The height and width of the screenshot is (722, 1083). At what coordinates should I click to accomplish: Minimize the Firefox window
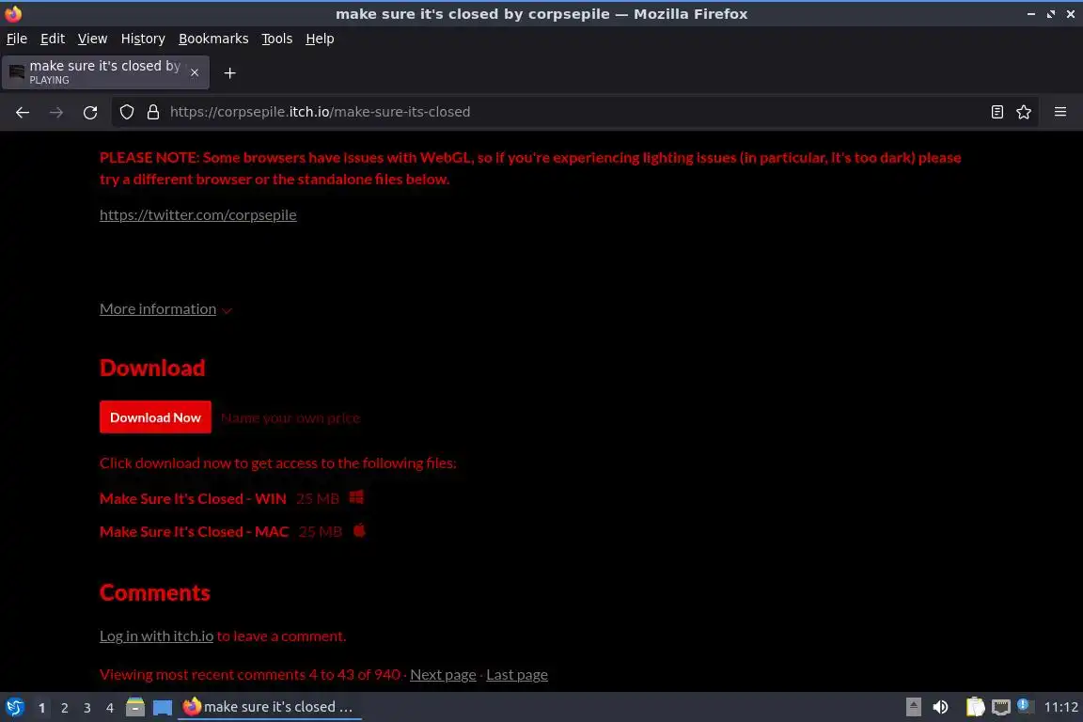click(1030, 14)
